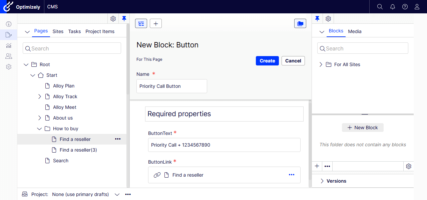Open the help question mark icon
427x200 pixels.
pyautogui.click(x=405, y=7)
